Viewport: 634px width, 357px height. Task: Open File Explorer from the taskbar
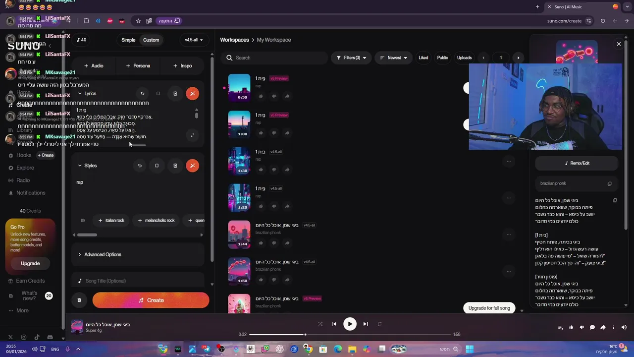click(x=353, y=349)
